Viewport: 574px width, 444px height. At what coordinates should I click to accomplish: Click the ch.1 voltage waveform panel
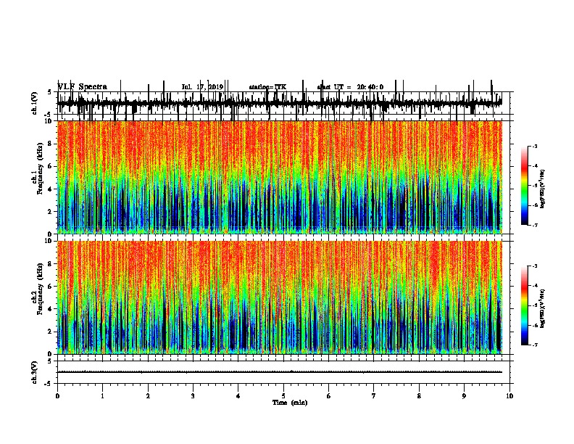point(283,103)
